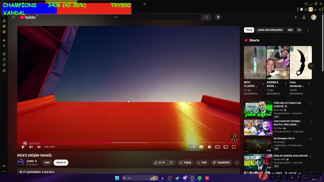Open the GX Corner sidebar button
The image size is (324, 182).
(x=4, y=166)
